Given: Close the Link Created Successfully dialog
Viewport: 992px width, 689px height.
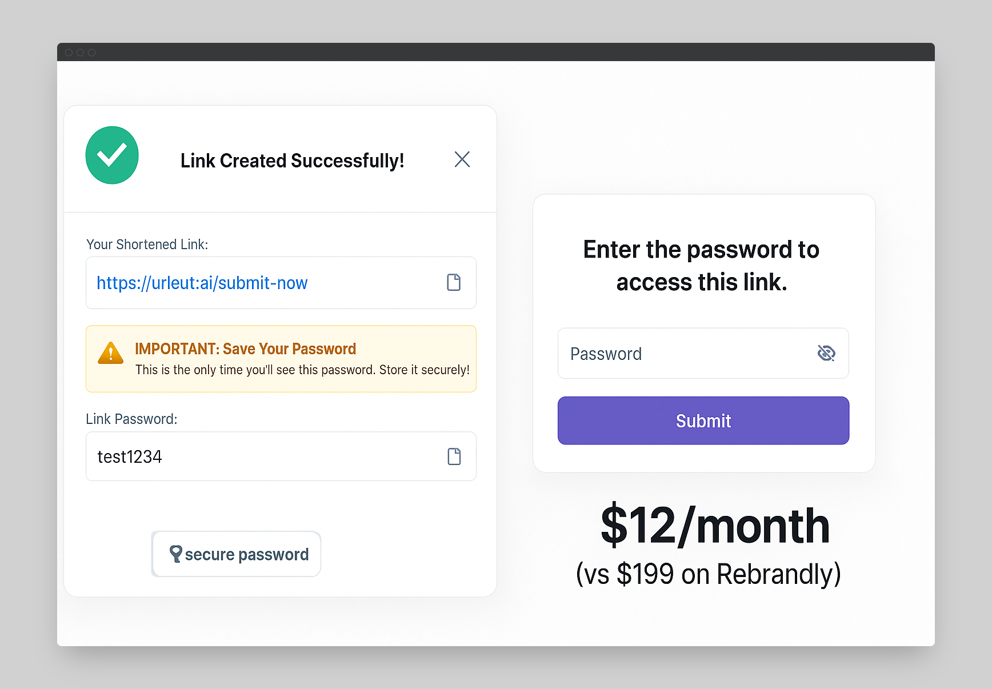Looking at the screenshot, I should [462, 159].
